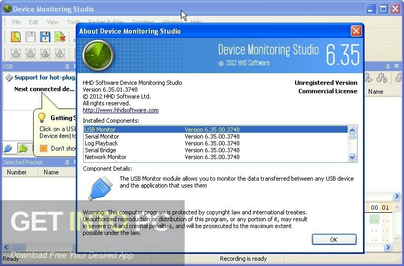Viewport: 404px width, 266px height.
Task: Click the fourth grayed cluster toolbar icon
Action: pyautogui.click(x=60, y=54)
